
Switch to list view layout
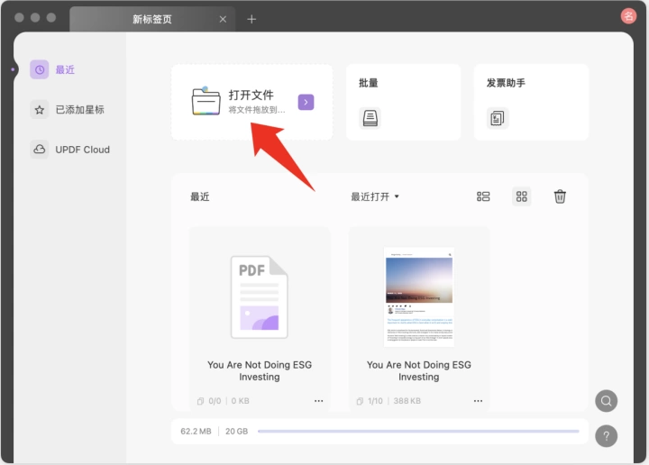(483, 196)
